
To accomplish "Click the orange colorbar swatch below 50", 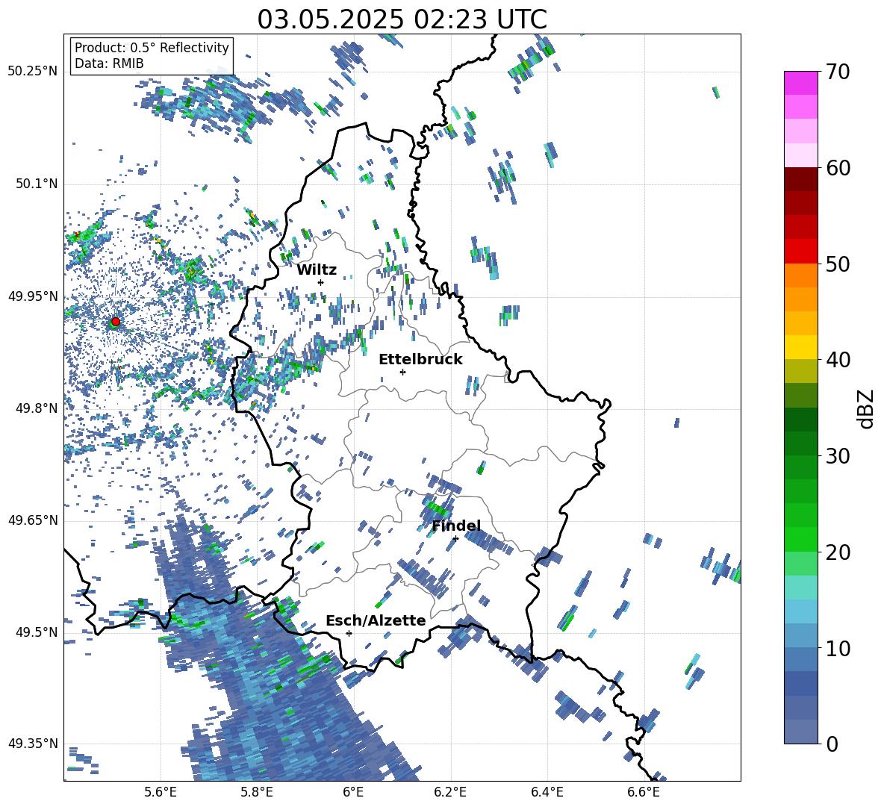I will click(x=800, y=275).
